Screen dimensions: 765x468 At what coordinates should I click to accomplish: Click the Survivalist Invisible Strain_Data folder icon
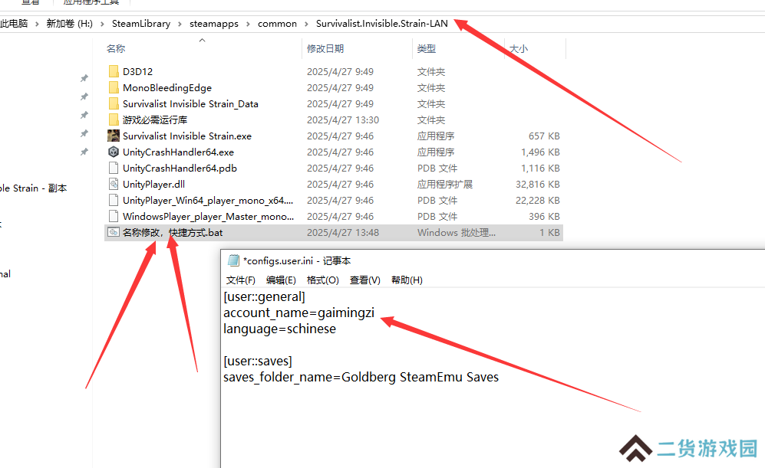tap(114, 103)
